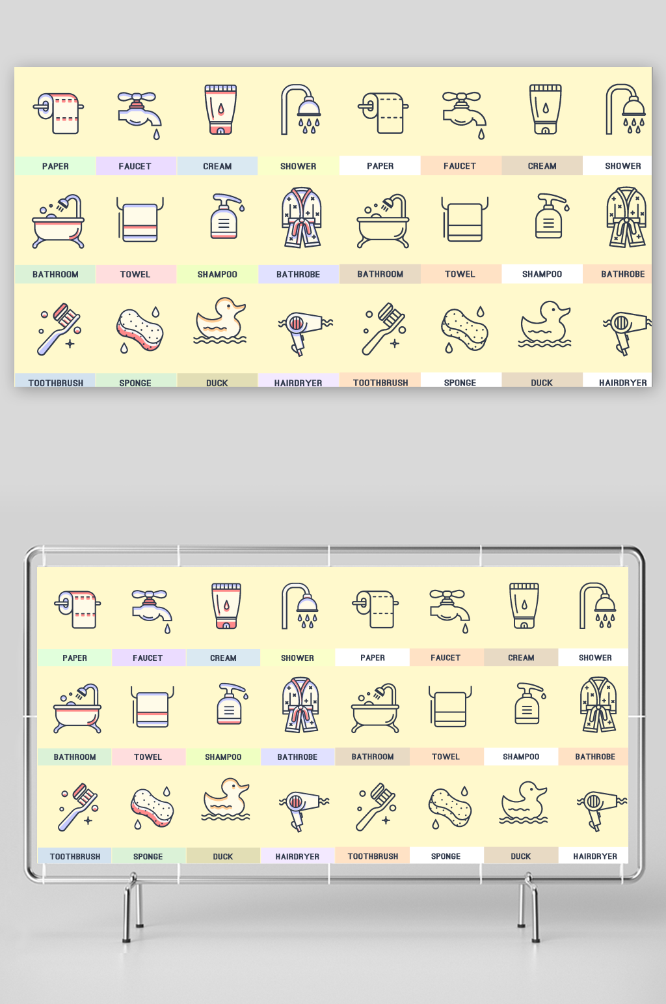Image resolution: width=666 pixels, height=1004 pixels.
Task: Select the tan "DUCK" label on the stand mockup
Action: (x=521, y=856)
